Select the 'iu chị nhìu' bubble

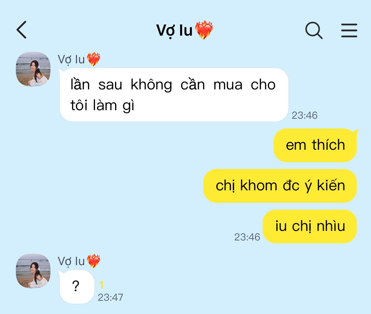coord(310,226)
